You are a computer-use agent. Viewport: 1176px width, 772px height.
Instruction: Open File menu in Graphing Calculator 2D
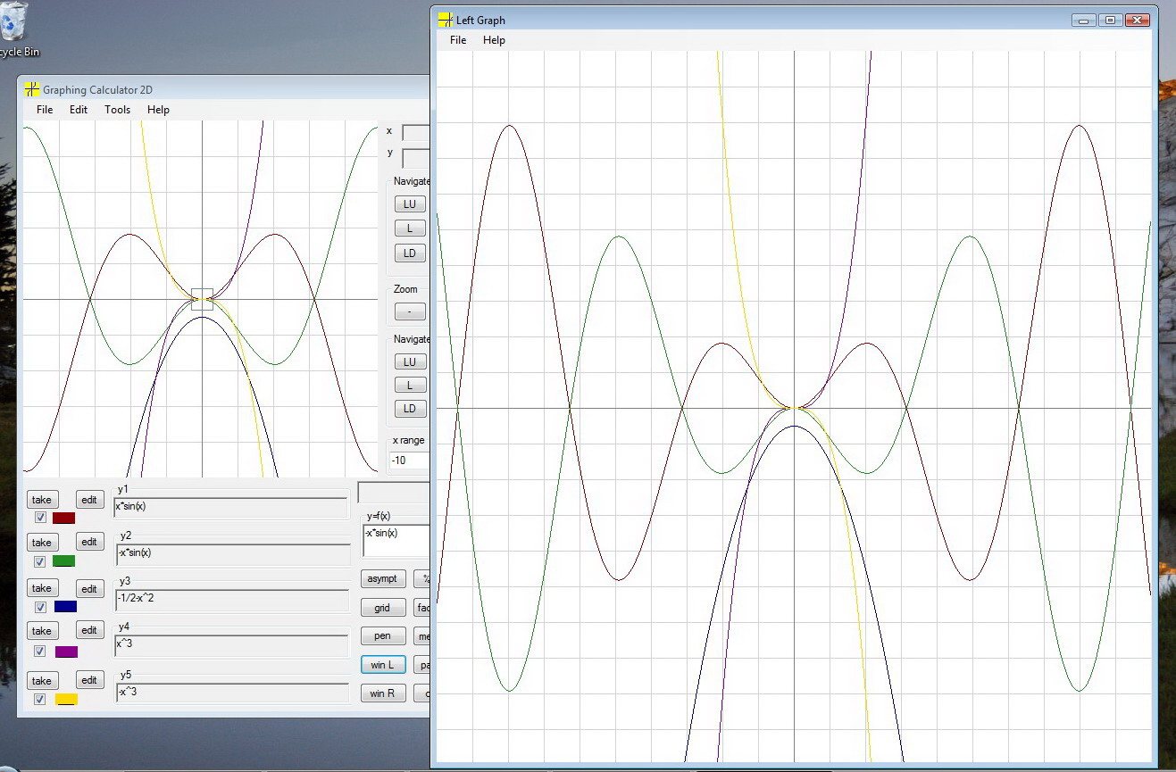point(45,110)
